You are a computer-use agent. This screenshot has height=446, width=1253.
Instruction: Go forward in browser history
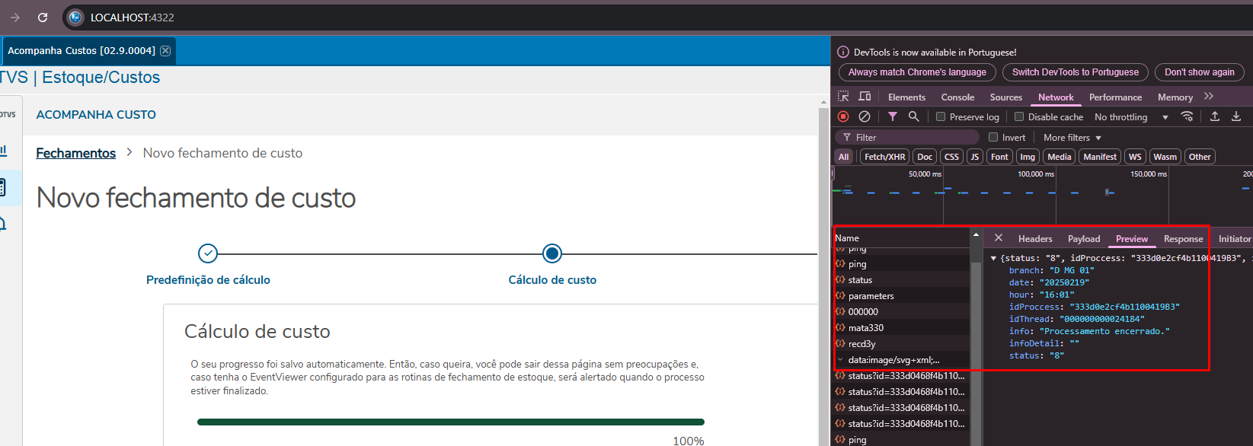pos(14,17)
